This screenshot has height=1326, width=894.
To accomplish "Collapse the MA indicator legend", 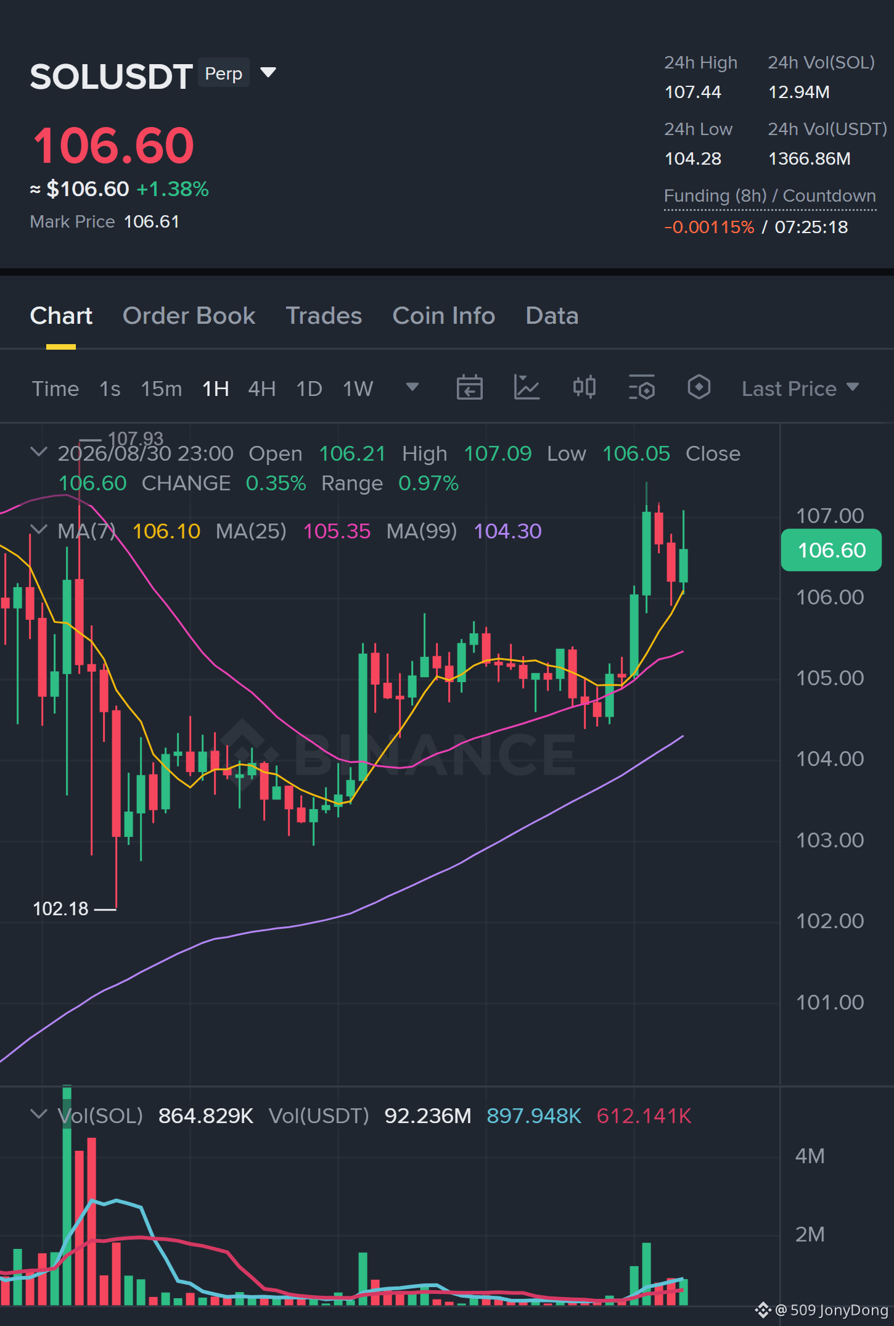I will coord(38,530).
